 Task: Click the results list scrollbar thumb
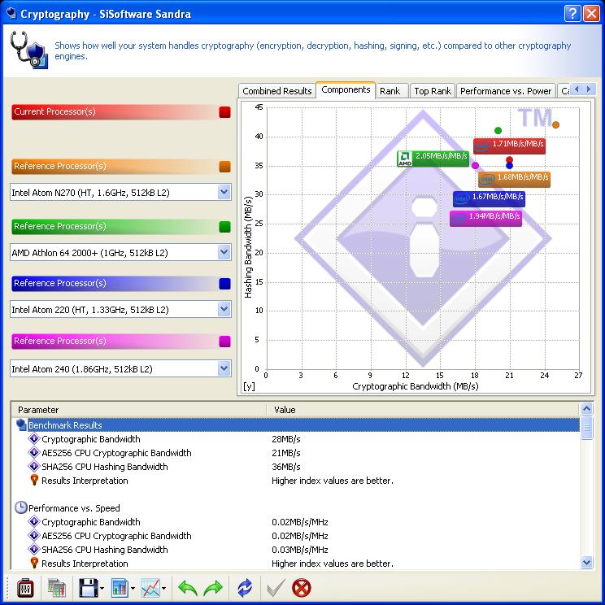[x=587, y=428]
